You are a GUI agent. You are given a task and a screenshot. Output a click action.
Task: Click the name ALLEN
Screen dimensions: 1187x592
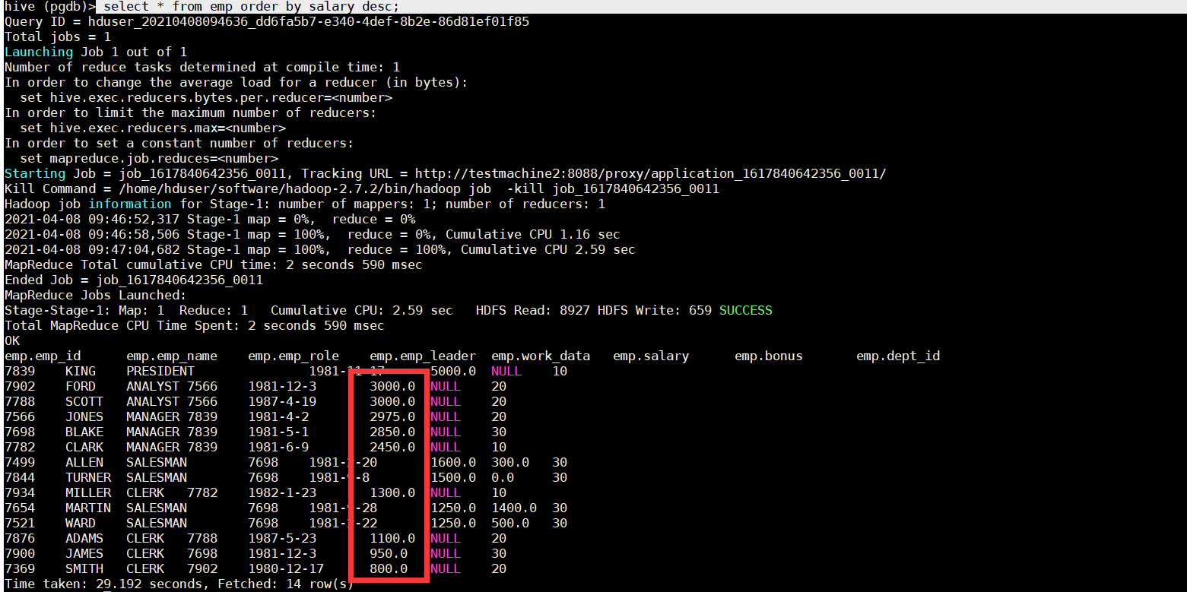(84, 462)
